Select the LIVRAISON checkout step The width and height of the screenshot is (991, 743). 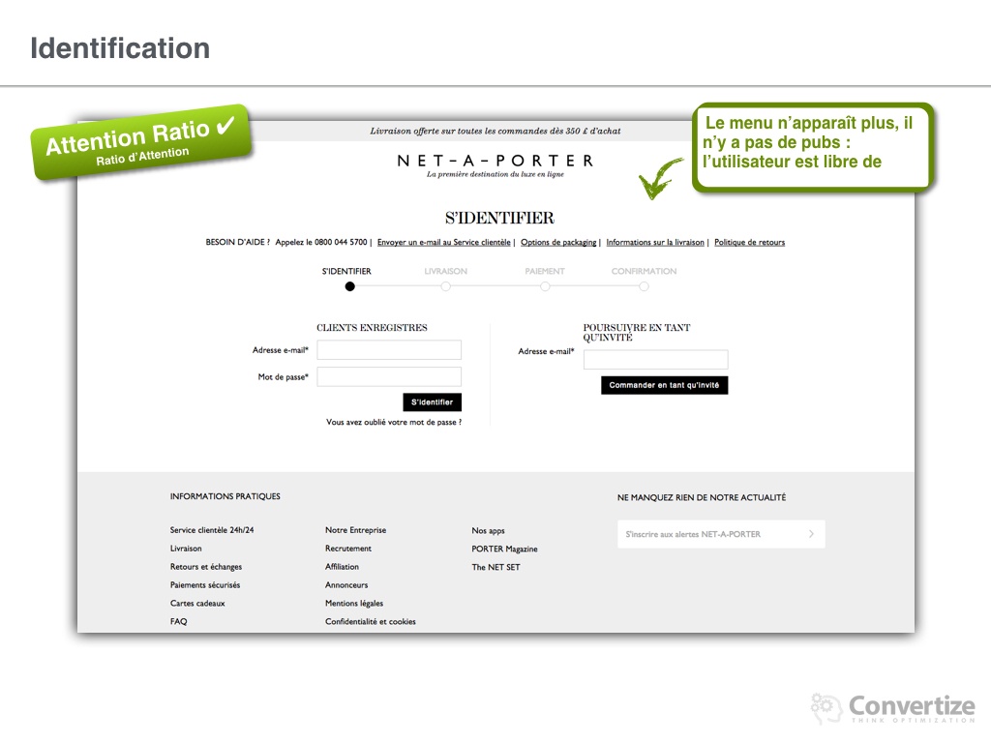(445, 271)
